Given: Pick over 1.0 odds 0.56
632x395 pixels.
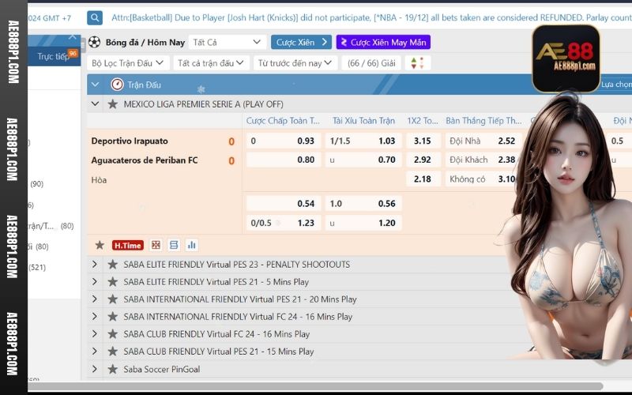Looking at the screenshot, I should [363, 204].
